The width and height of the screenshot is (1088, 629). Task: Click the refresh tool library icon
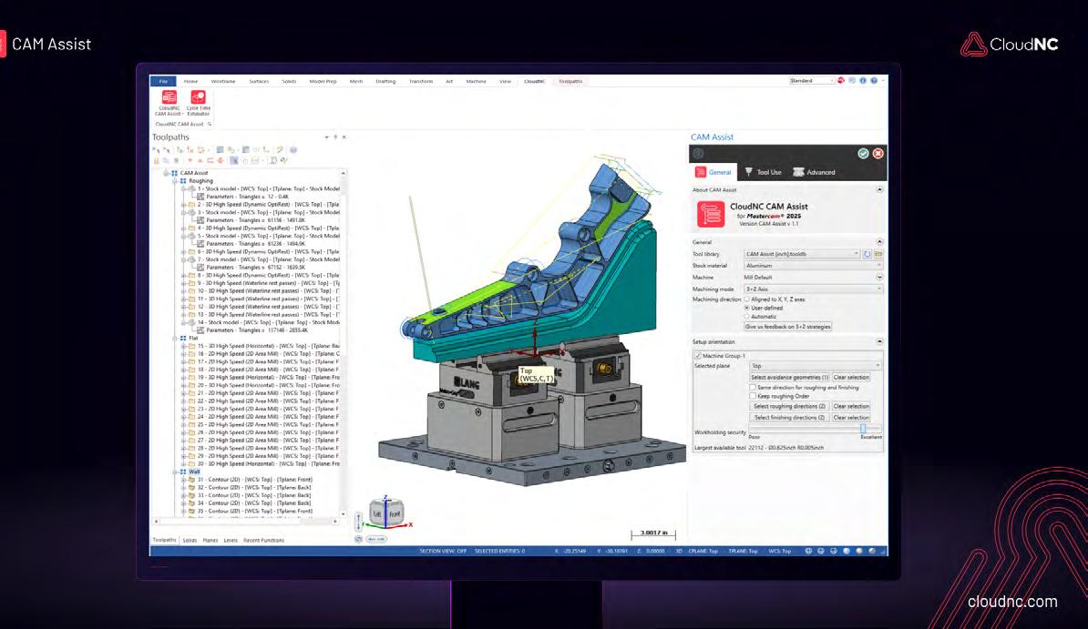tap(867, 254)
